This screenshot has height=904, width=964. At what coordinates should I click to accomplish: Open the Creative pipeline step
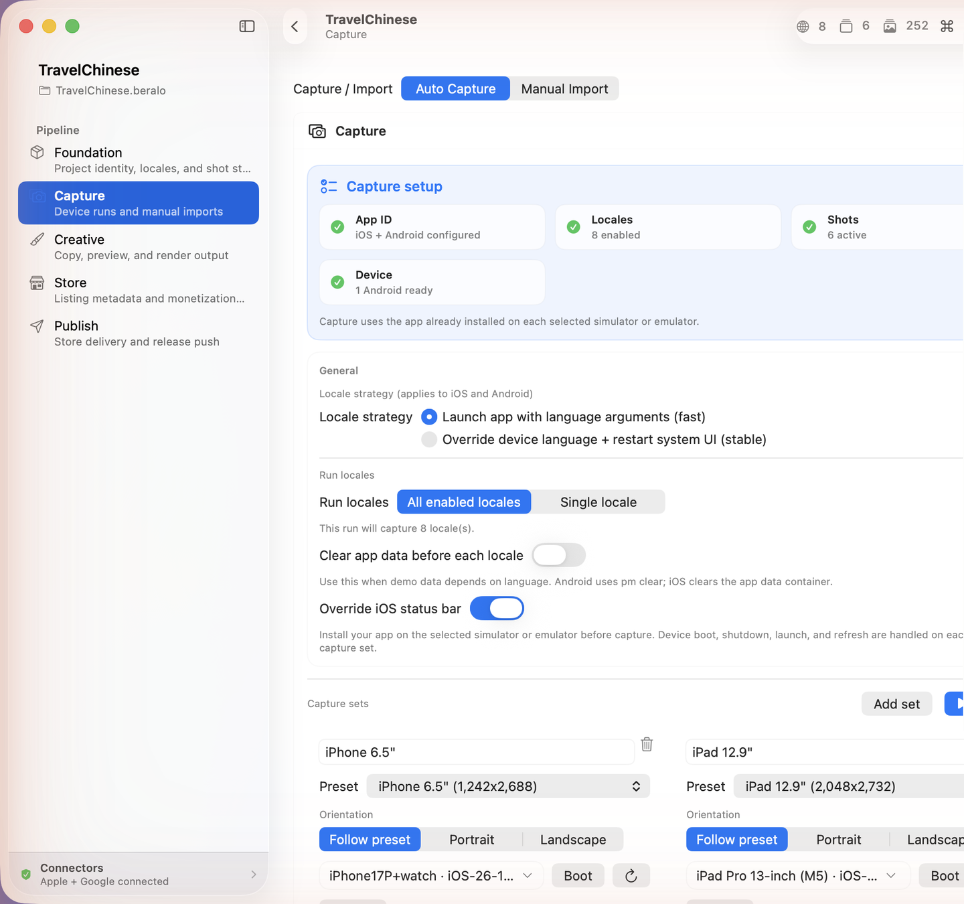point(139,246)
